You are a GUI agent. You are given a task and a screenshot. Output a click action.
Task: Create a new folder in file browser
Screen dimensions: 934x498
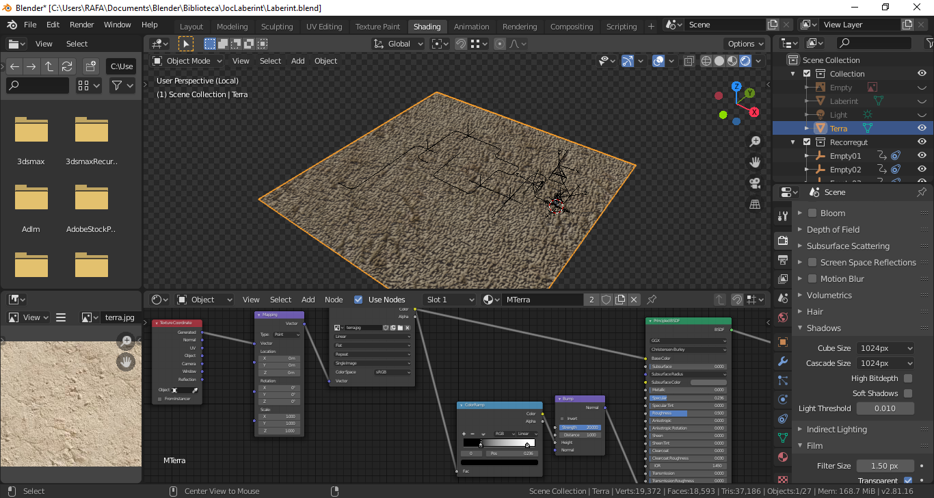[x=90, y=66]
